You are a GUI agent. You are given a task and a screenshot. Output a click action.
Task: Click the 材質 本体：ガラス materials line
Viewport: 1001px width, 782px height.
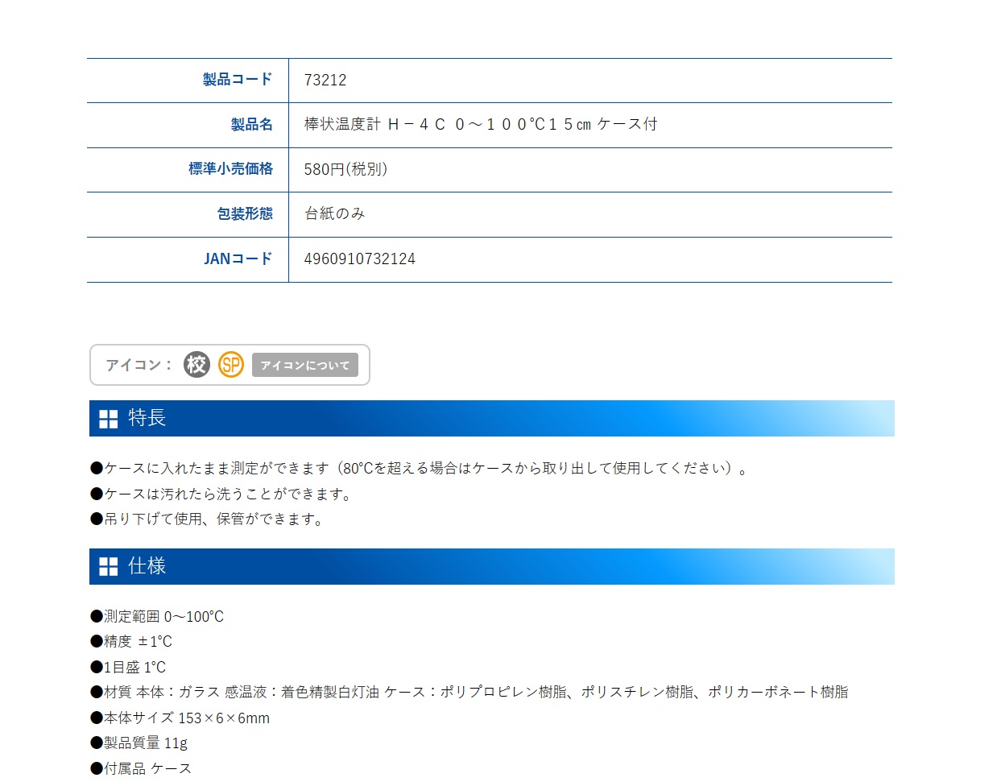(469, 693)
